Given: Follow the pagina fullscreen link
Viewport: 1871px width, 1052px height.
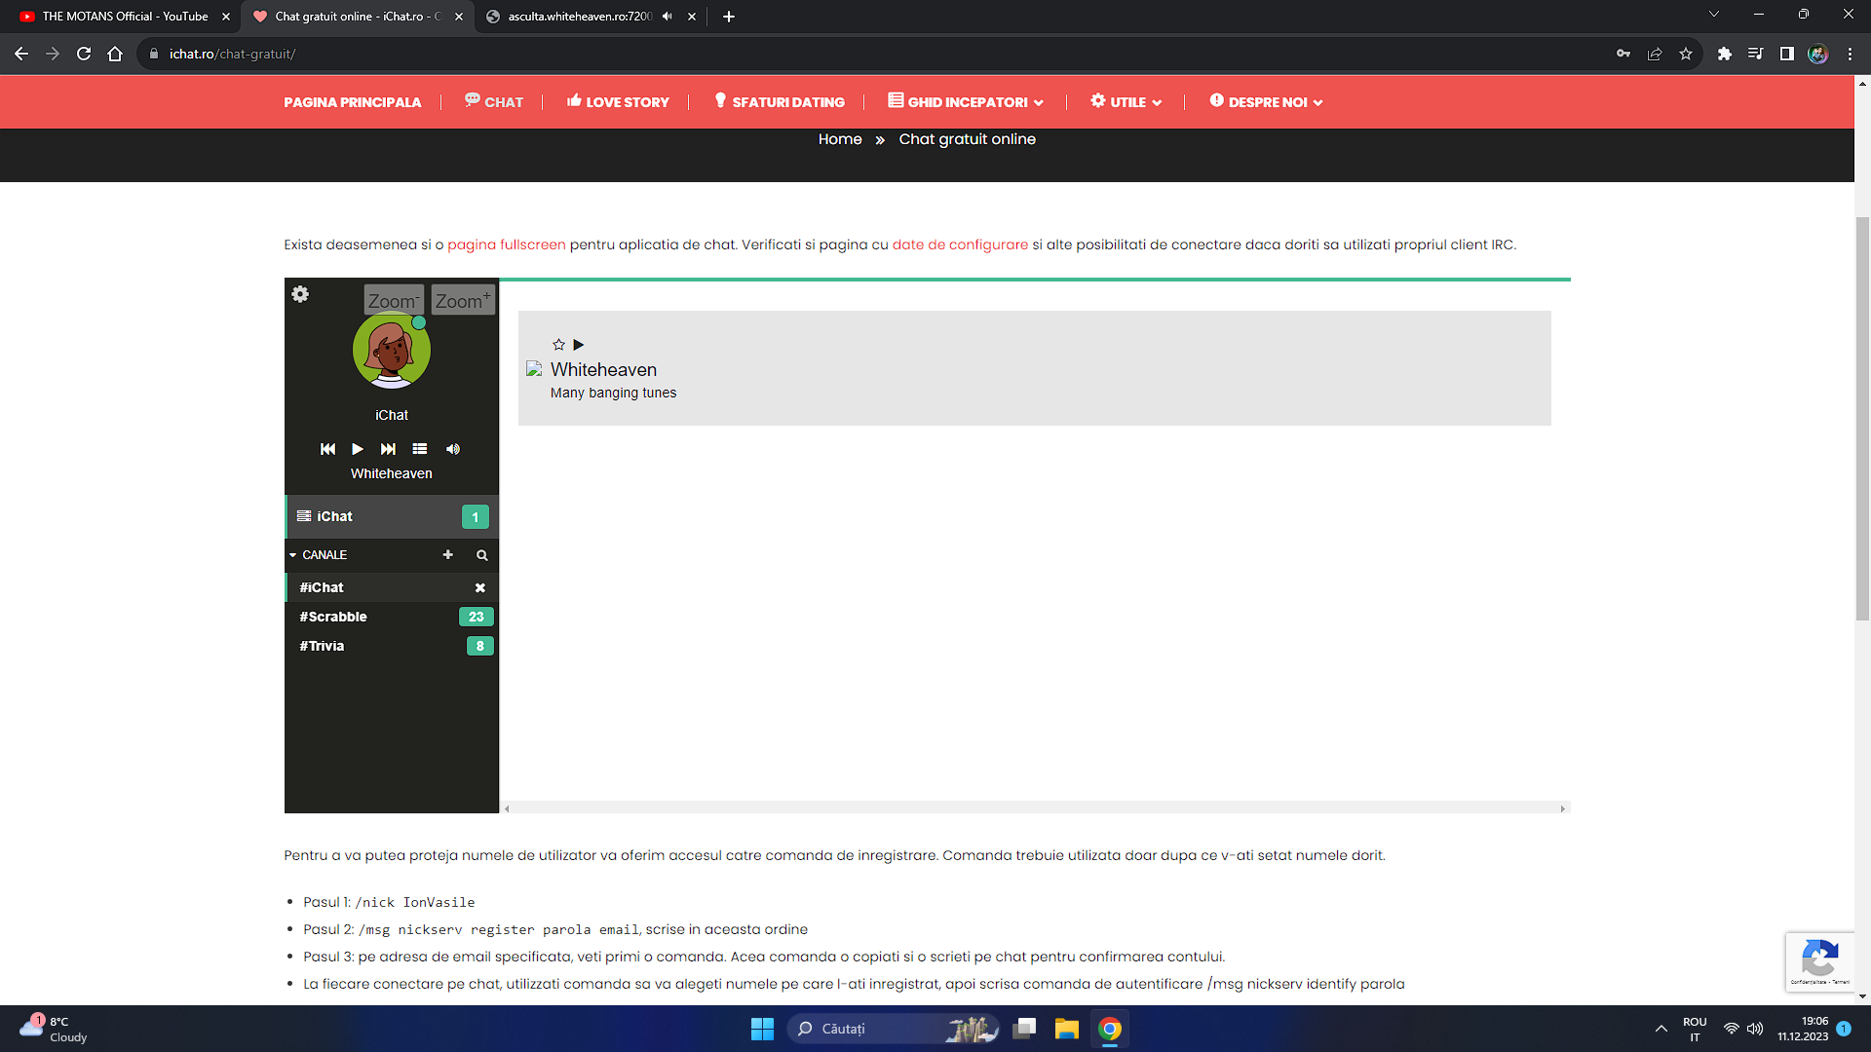Looking at the screenshot, I should 506,244.
